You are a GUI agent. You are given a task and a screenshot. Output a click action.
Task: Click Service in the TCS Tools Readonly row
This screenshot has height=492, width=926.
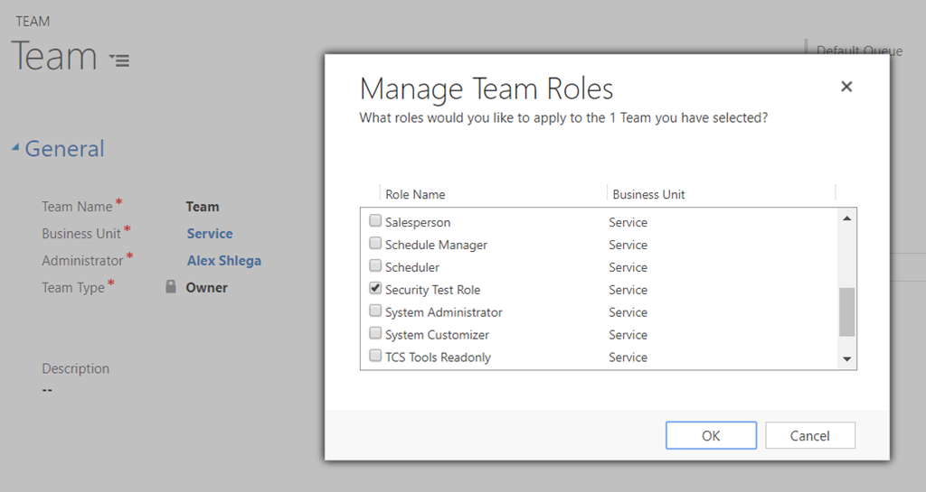click(628, 357)
